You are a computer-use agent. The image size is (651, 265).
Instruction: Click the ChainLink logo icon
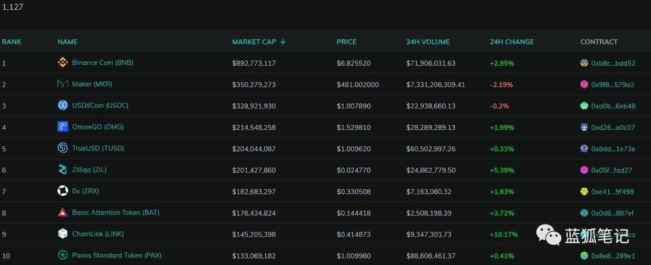[63, 234]
